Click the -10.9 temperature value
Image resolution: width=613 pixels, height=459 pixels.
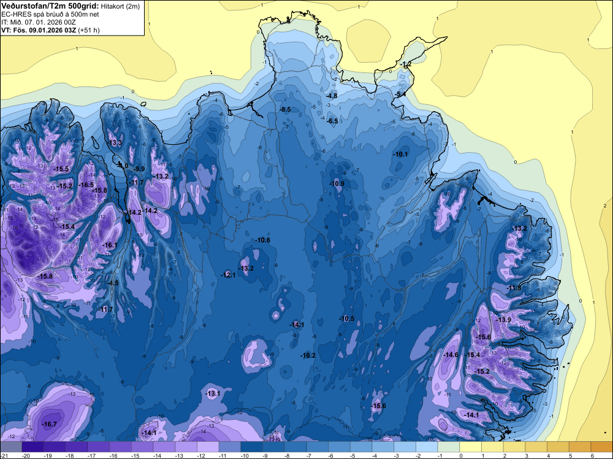(x=337, y=184)
